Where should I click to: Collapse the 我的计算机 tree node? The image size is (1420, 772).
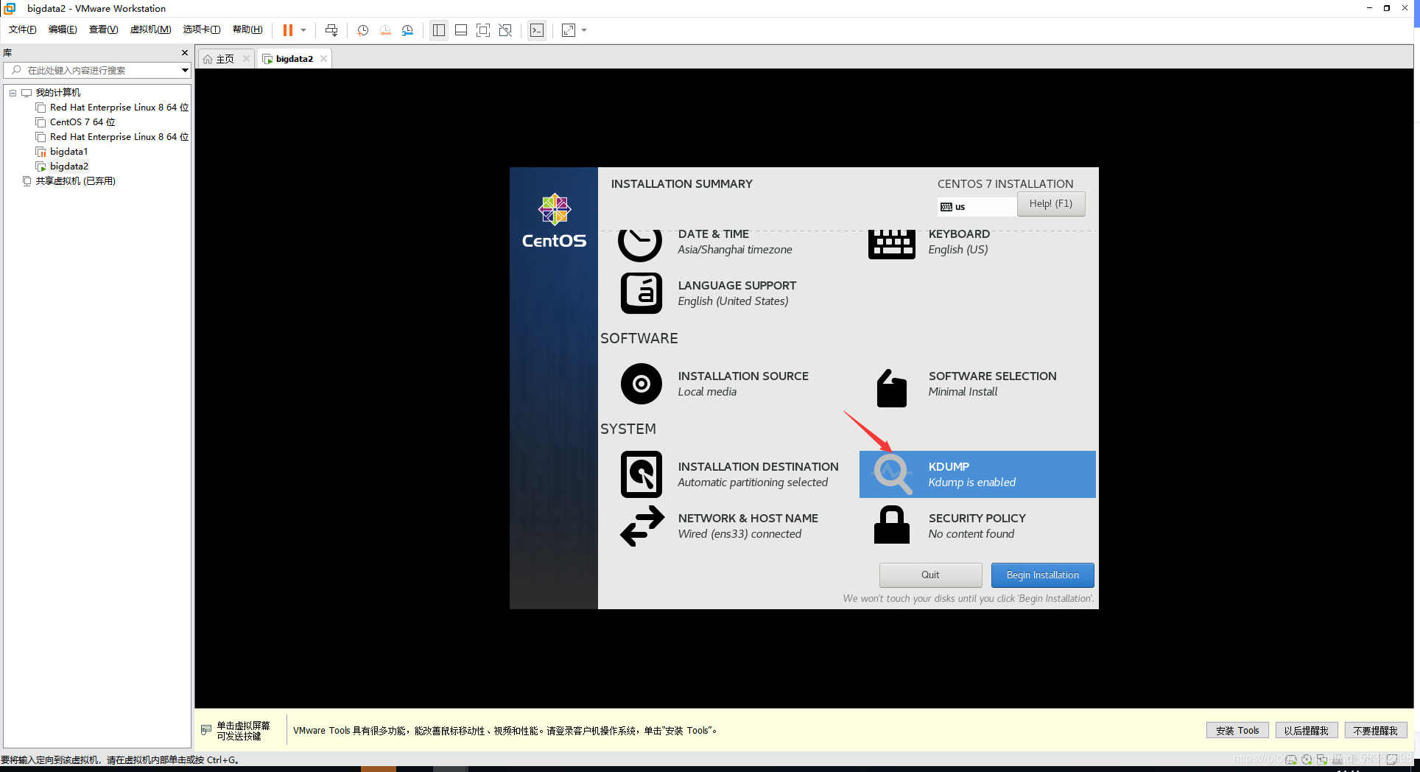tap(13, 93)
